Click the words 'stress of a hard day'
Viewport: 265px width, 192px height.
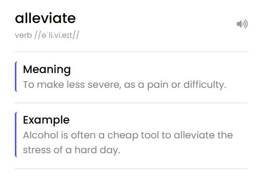(72, 150)
